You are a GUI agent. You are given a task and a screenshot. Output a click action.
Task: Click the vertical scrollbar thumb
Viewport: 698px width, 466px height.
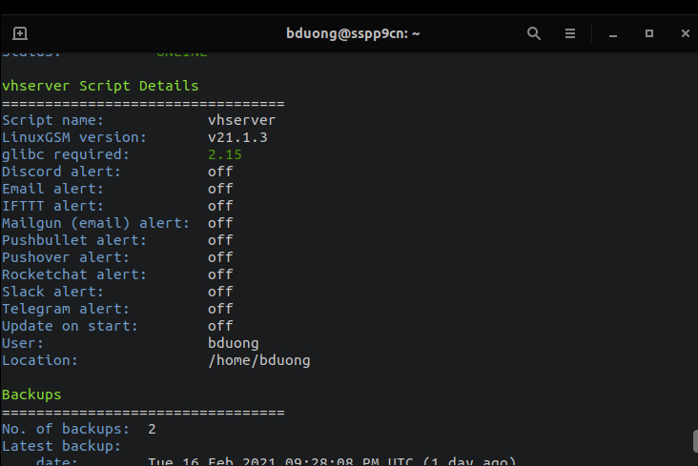(694, 441)
